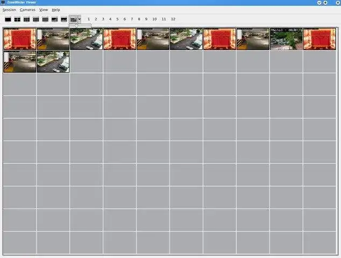Go to page 12
This screenshot has height=258, width=341.
point(173,19)
